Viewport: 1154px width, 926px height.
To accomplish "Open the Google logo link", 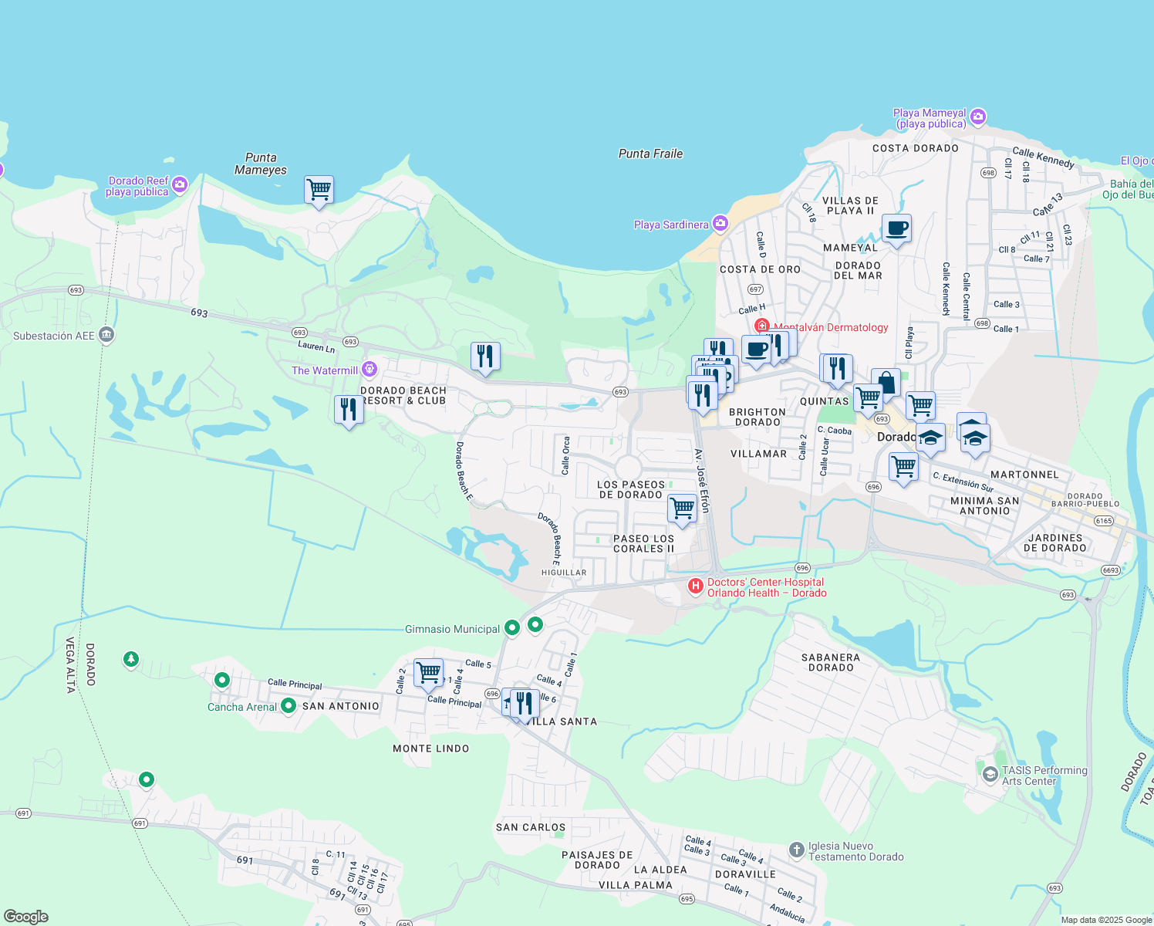I will point(26,917).
